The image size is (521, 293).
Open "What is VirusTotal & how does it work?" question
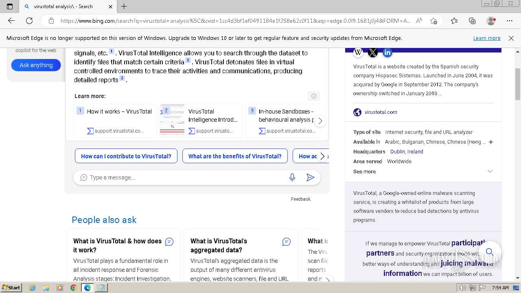click(117, 245)
